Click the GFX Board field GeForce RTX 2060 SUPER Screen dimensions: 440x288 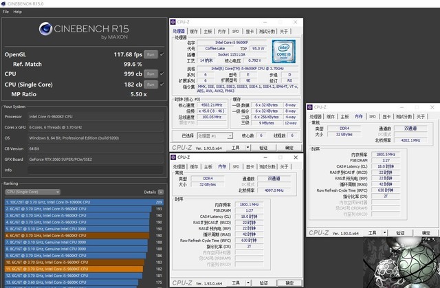96,159
